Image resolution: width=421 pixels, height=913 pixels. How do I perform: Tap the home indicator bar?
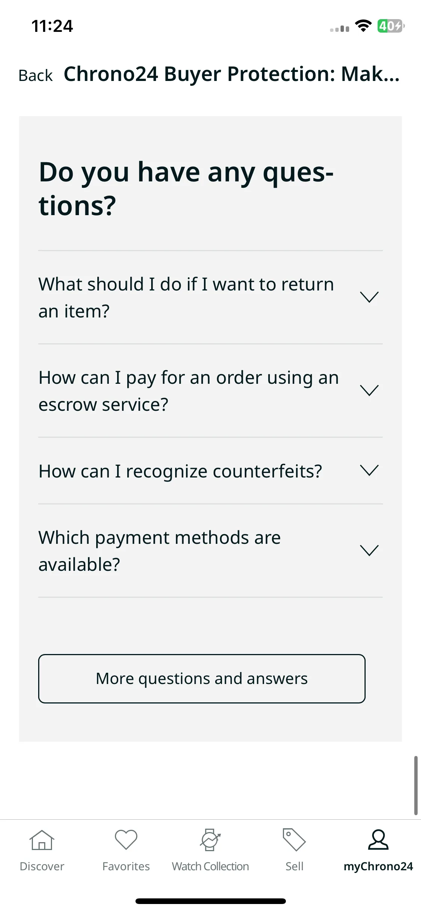[210, 901]
